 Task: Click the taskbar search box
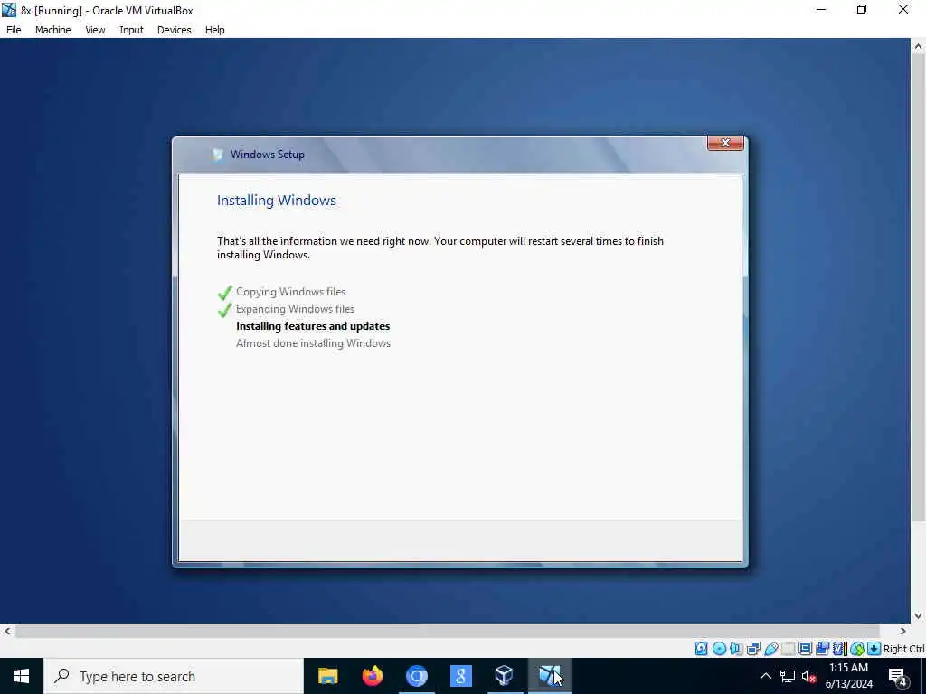(174, 676)
